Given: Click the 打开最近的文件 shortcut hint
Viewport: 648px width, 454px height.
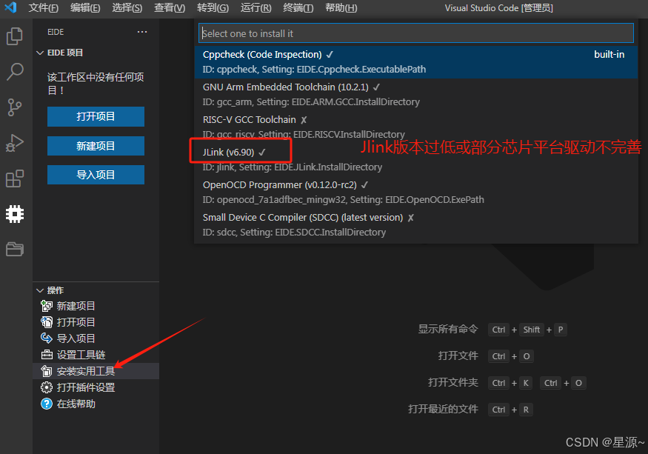Looking at the screenshot, I should pos(443,409).
